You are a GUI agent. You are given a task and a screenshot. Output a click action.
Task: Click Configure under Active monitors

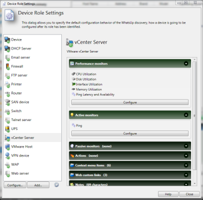130,133
